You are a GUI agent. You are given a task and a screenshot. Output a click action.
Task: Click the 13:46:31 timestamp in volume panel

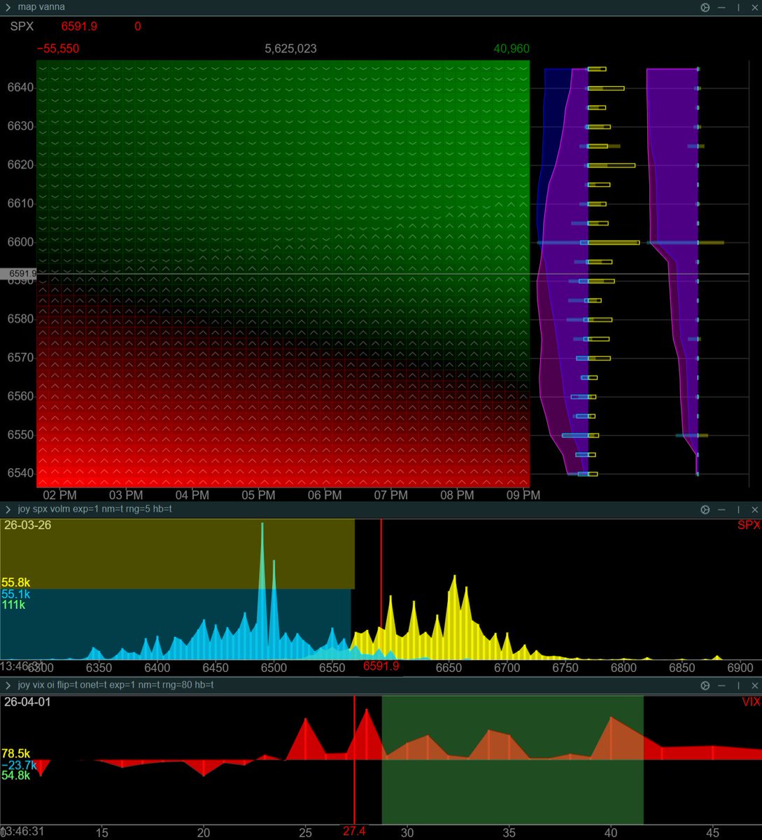22,665
